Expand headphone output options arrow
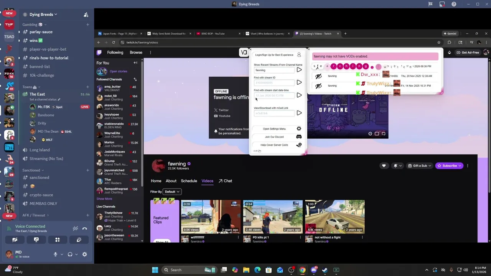Image resolution: width=491 pixels, height=276 pixels. pyautogui.click(x=76, y=254)
